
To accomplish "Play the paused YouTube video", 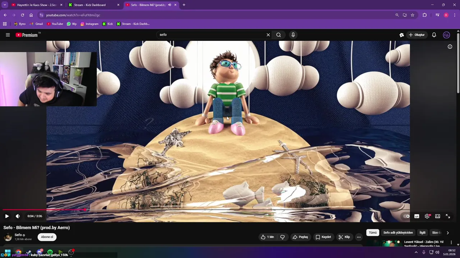I will [x=7, y=216].
